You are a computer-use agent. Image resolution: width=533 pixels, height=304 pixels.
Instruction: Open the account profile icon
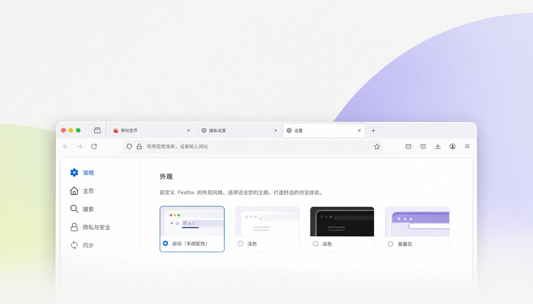coord(453,146)
